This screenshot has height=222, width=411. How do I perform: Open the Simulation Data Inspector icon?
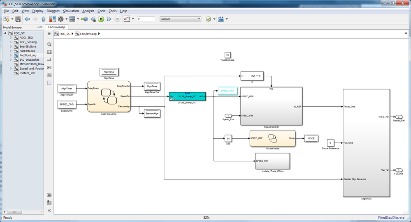(127, 19)
